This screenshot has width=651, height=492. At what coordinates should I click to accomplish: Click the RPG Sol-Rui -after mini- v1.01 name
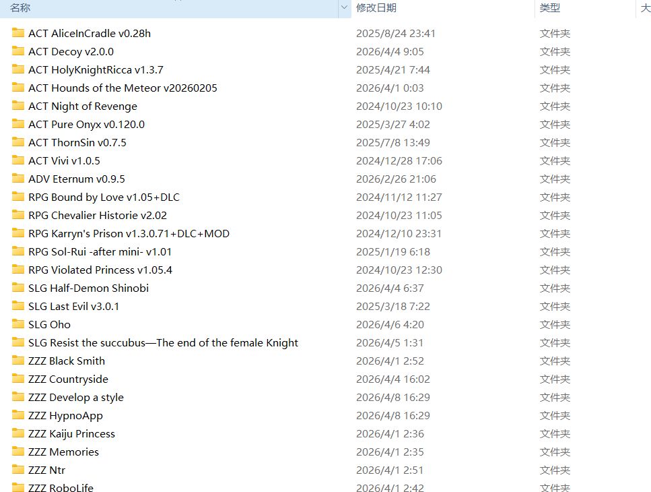[100, 251]
